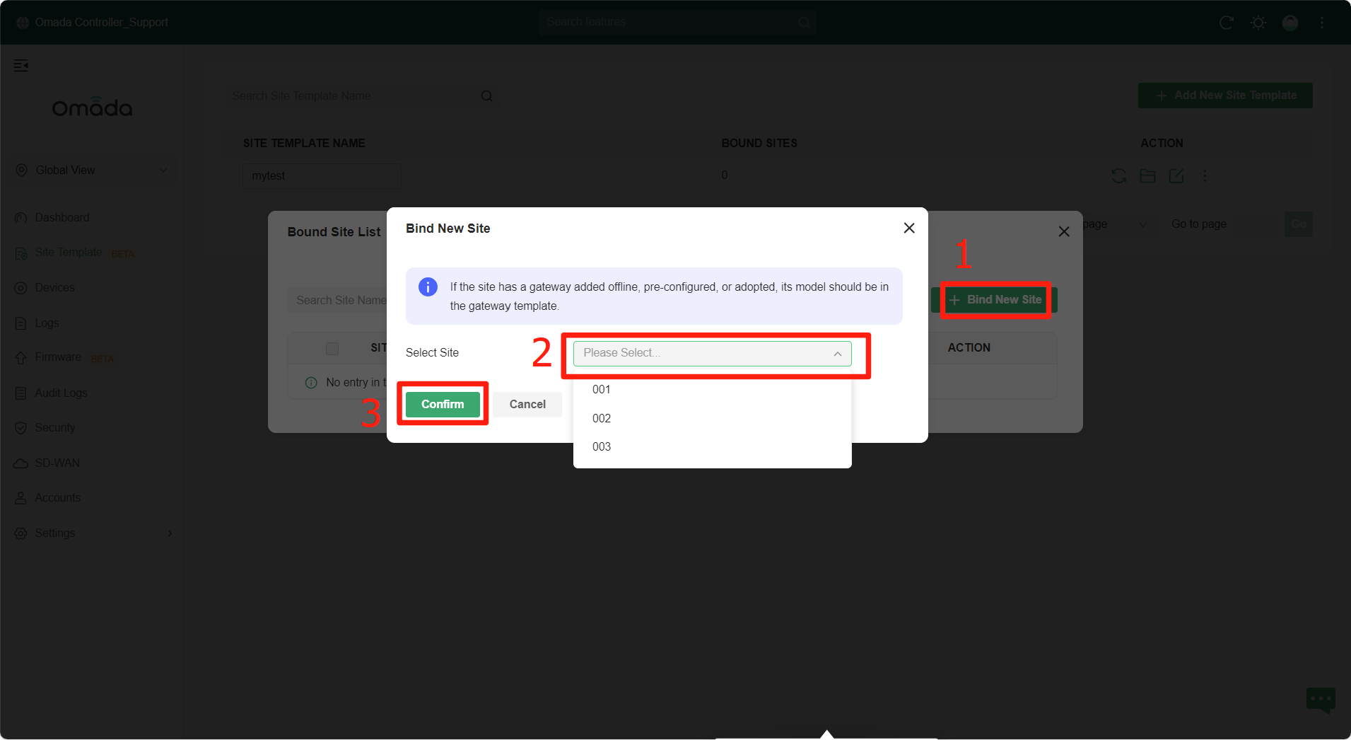Open Site Template in sidebar
Image resolution: width=1351 pixels, height=740 pixels.
point(69,253)
